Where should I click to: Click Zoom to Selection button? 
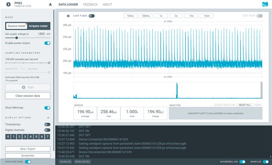point(225,105)
